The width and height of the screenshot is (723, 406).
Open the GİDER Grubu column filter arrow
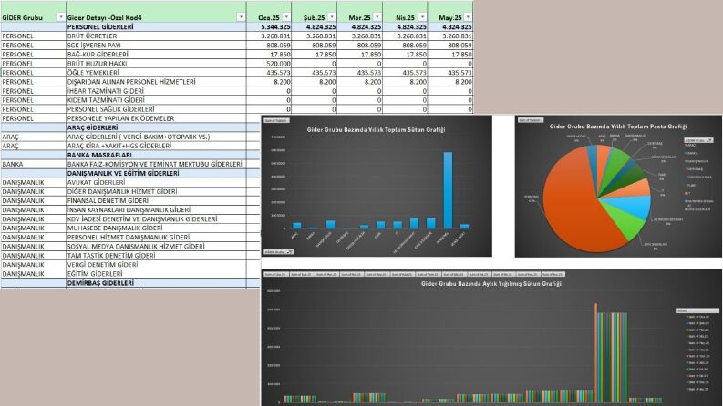tap(60, 17)
